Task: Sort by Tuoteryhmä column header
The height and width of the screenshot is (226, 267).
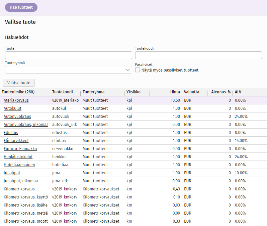Action: click(93, 92)
